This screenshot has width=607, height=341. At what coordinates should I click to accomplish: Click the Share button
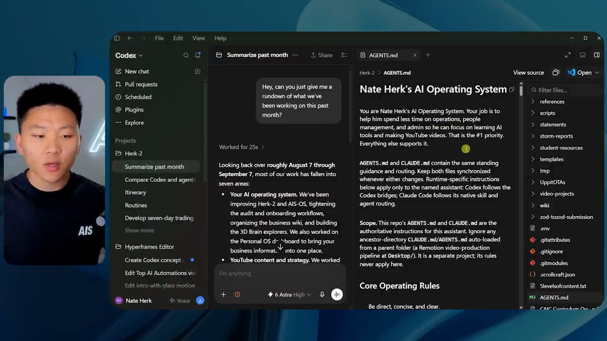tap(322, 55)
